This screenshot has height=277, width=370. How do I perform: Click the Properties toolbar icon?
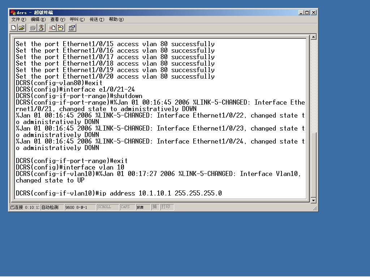click(x=72, y=28)
